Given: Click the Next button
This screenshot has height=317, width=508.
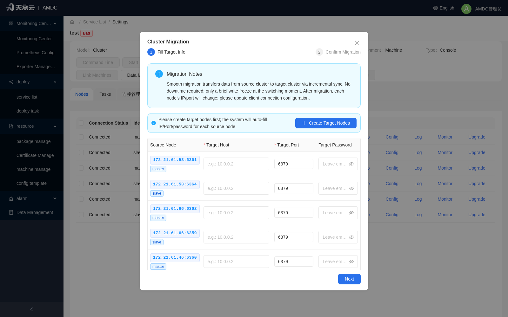Looking at the screenshot, I should (349, 279).
